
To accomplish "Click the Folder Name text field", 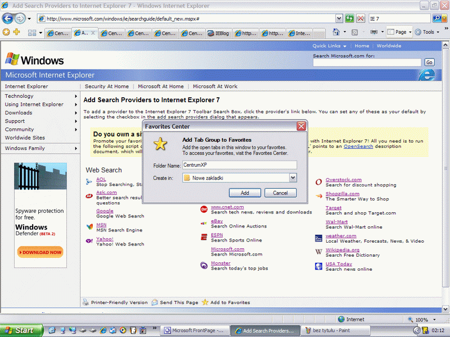I will [x=239, y=165].
